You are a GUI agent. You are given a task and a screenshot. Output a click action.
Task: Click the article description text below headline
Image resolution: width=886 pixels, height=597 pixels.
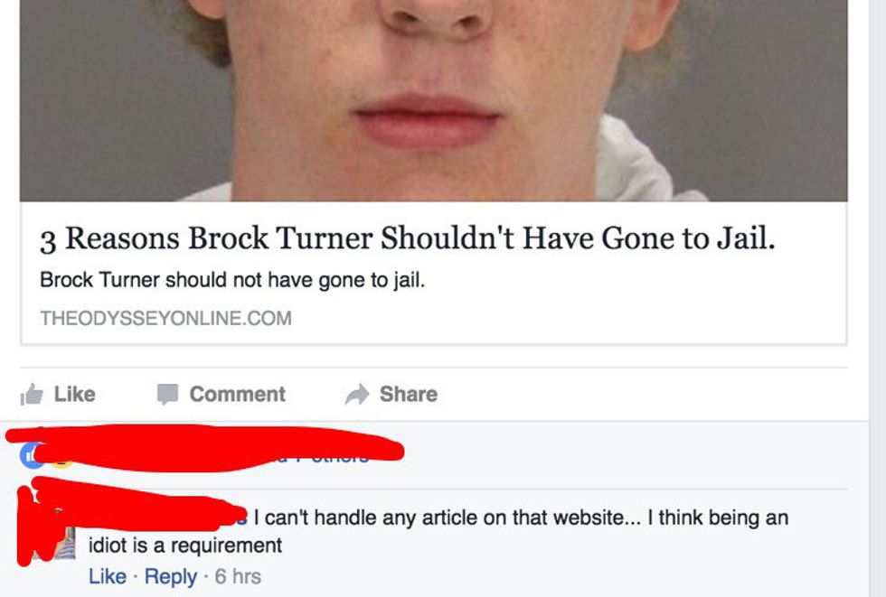point(232,280)
